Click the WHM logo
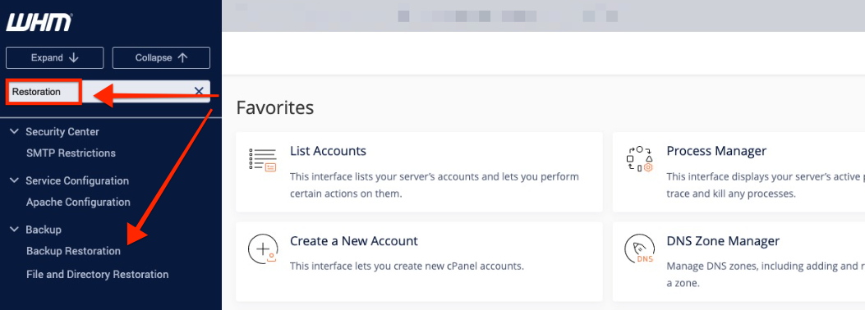The width and height of the screenshot is (865, 310). pyautogui.click(x=39, y=23)
